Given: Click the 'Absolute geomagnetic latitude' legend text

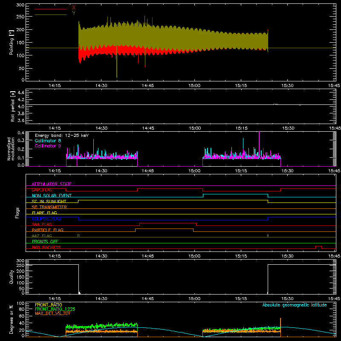Looking at the screenshot, I should (295, 305).
